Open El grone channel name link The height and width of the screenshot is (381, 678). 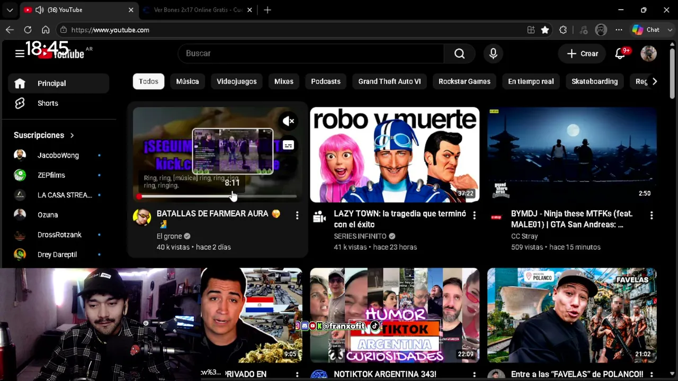click(x=169, y=237)
